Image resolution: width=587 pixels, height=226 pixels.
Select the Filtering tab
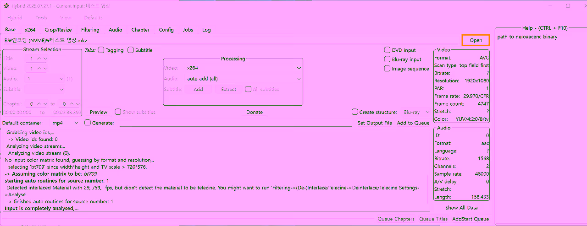[x=90, y=30]
